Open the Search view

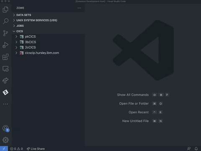tap(5, 21)
